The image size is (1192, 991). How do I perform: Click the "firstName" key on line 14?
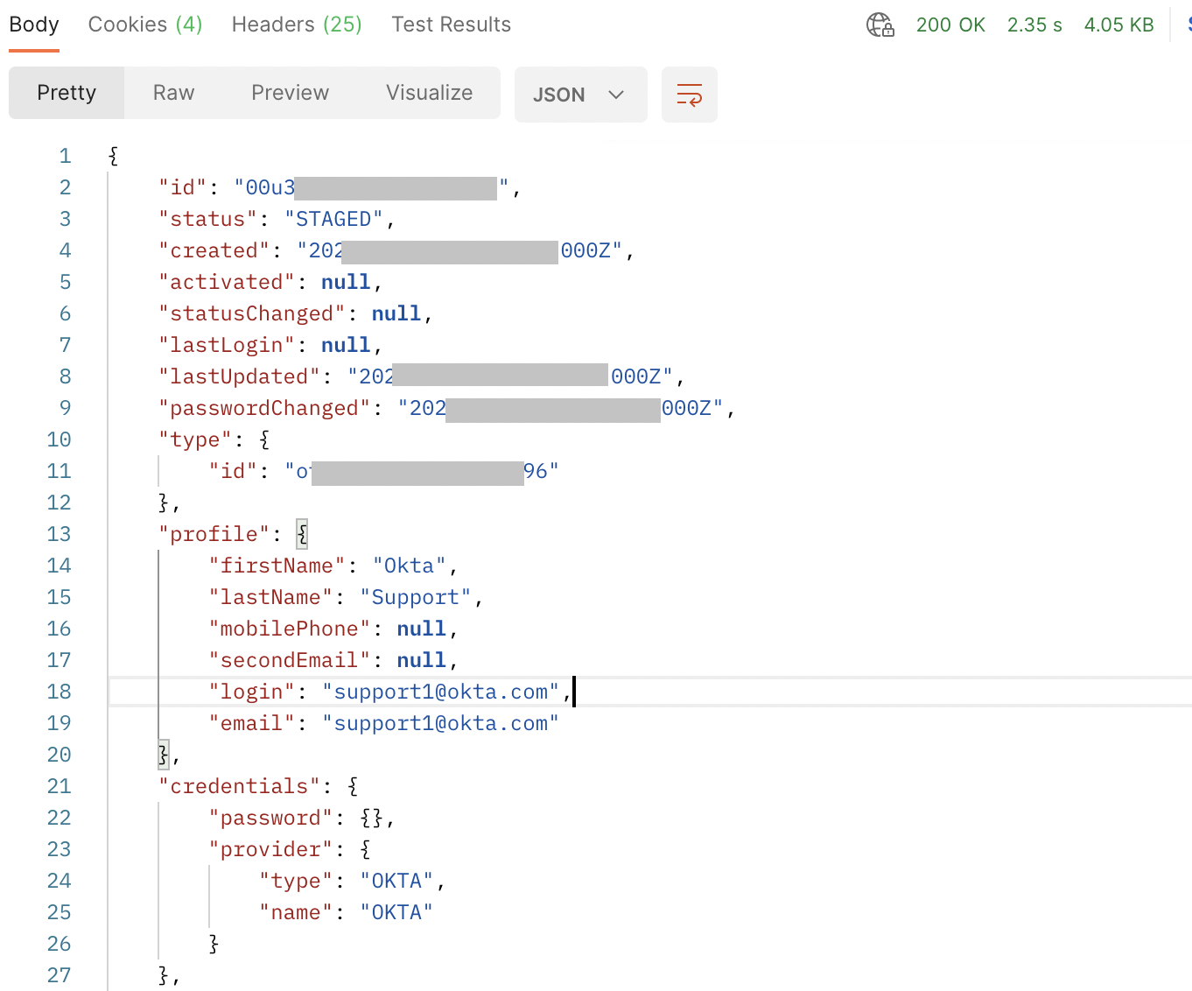coord(277,566)
